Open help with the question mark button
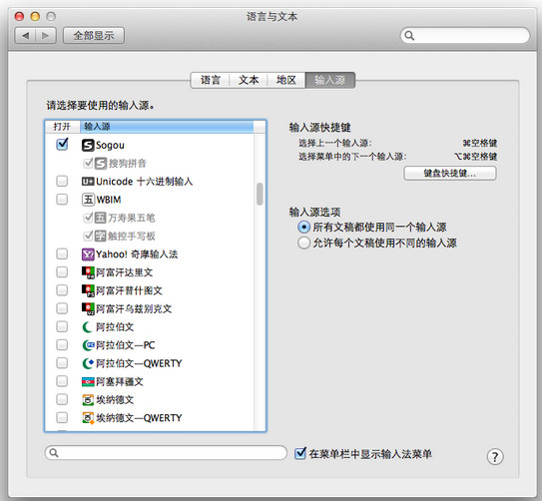Viewport: 542px width, 501px height. point(495,456)
